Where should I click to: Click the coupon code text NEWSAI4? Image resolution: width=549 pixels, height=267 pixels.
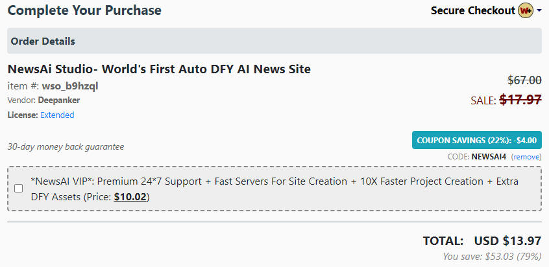tap(489, 157)
